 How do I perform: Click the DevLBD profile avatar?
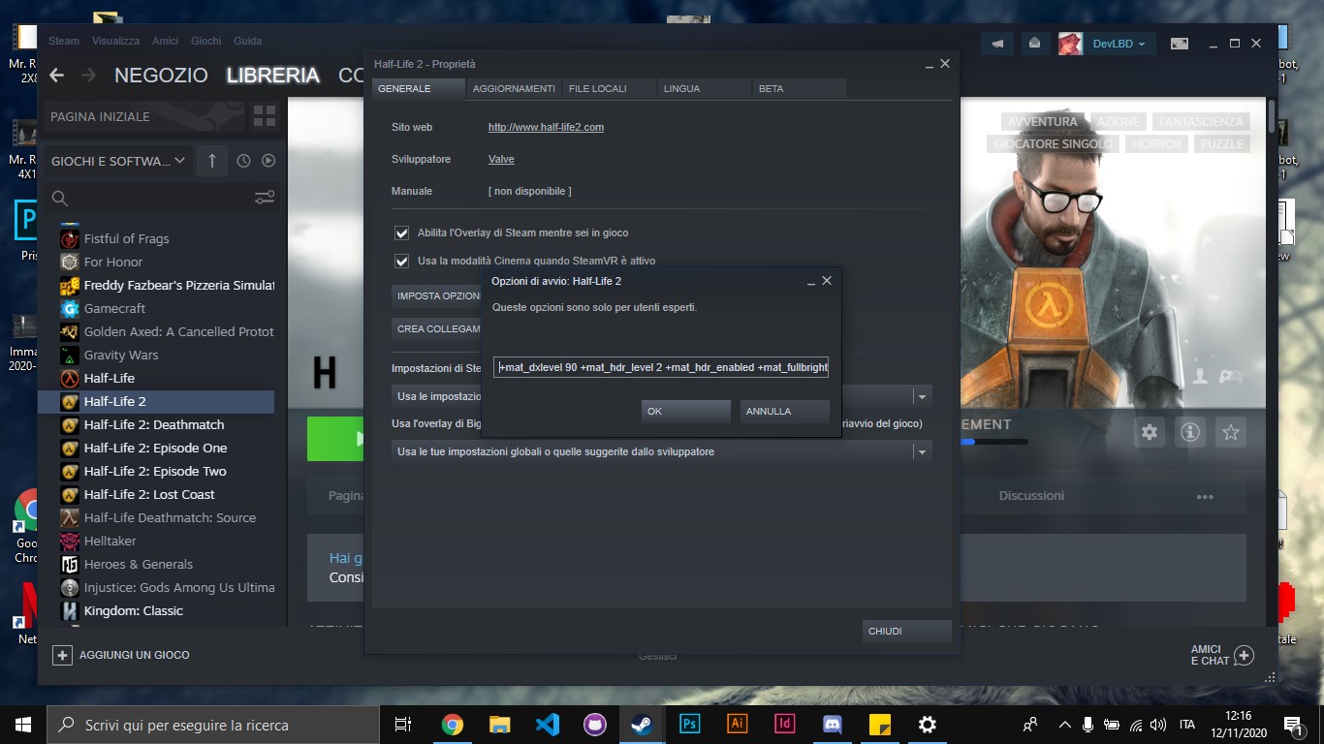point(1070,44)
